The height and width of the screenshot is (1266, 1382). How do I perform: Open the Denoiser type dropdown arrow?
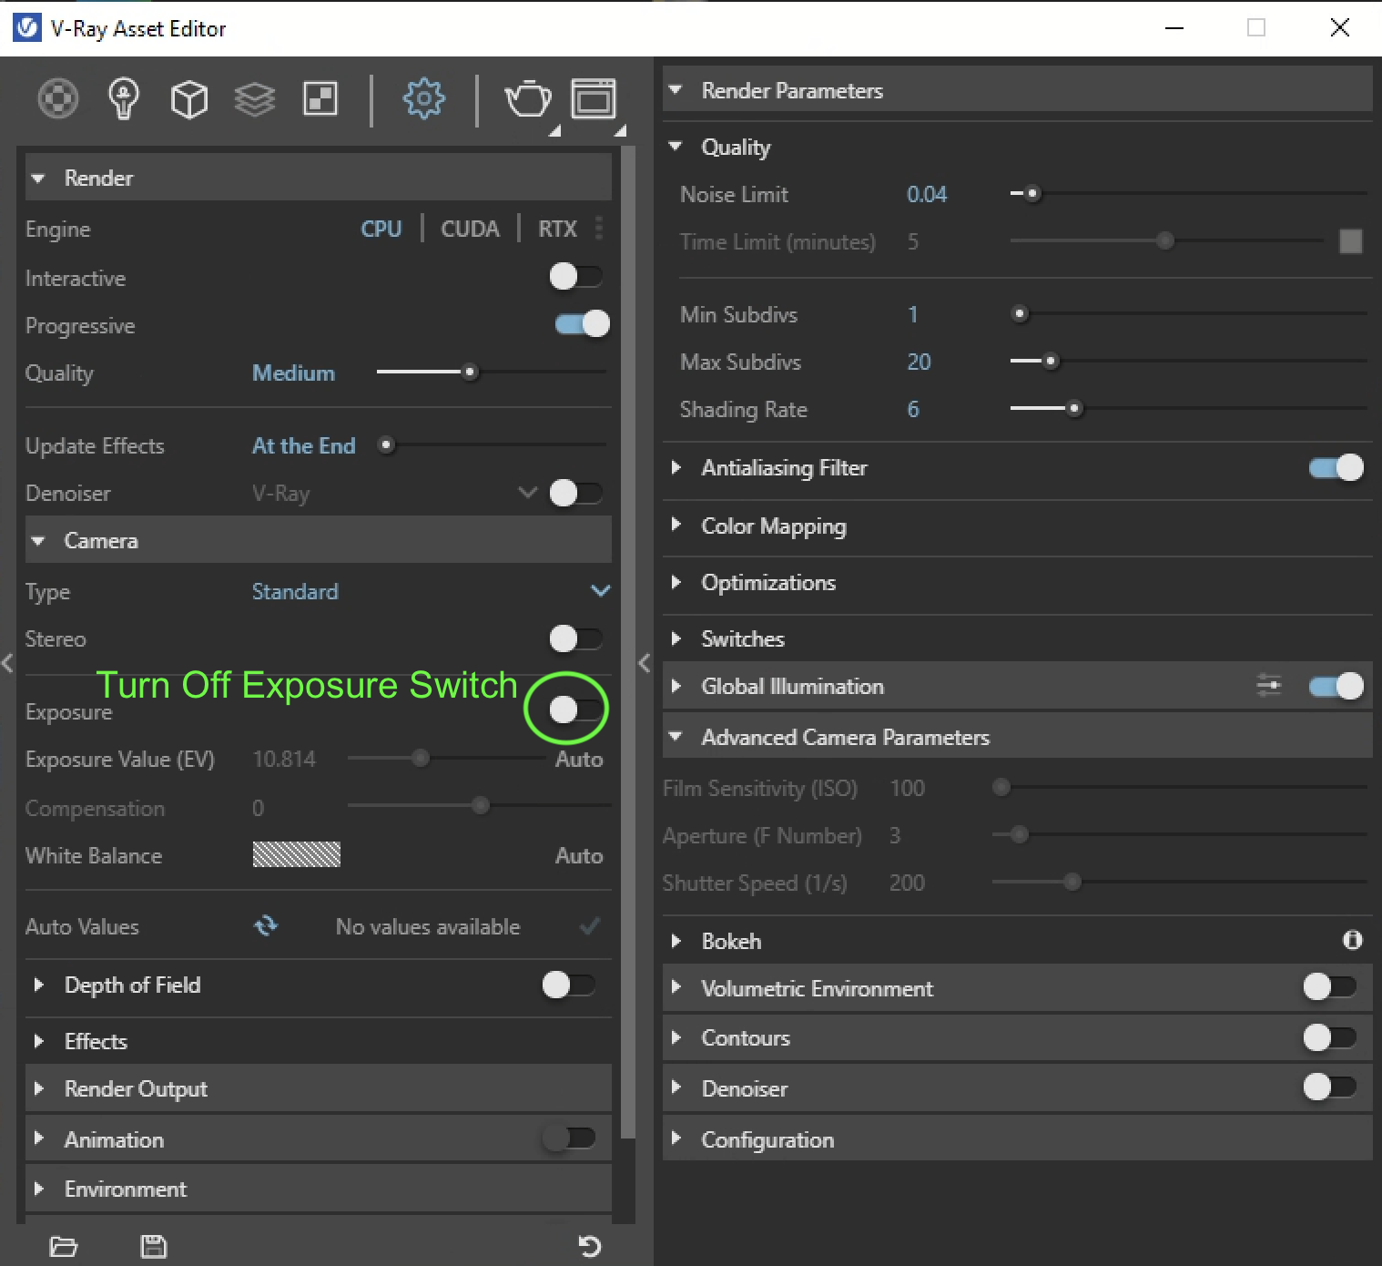coord(527,493)
